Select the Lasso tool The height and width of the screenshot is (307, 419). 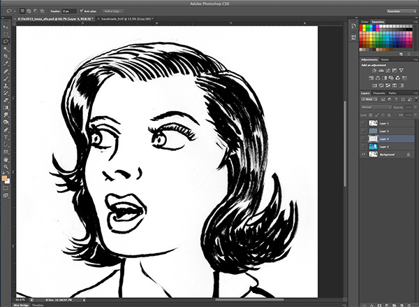(x=6, y=41)
